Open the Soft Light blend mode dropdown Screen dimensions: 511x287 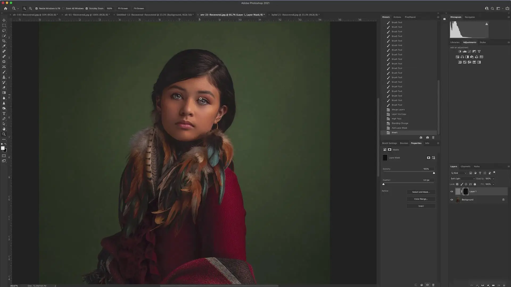click(x=462, y=179)
